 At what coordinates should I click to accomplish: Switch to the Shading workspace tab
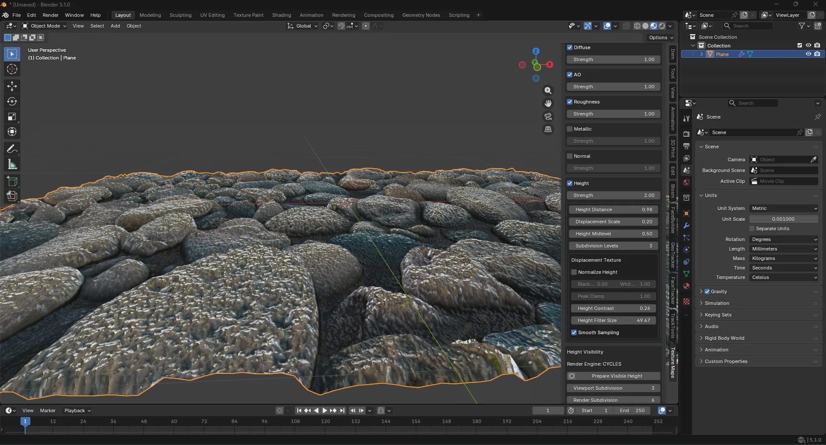coord(281,15)
